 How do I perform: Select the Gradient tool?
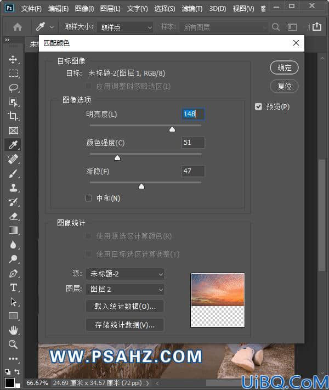click(x=13, y=230)
